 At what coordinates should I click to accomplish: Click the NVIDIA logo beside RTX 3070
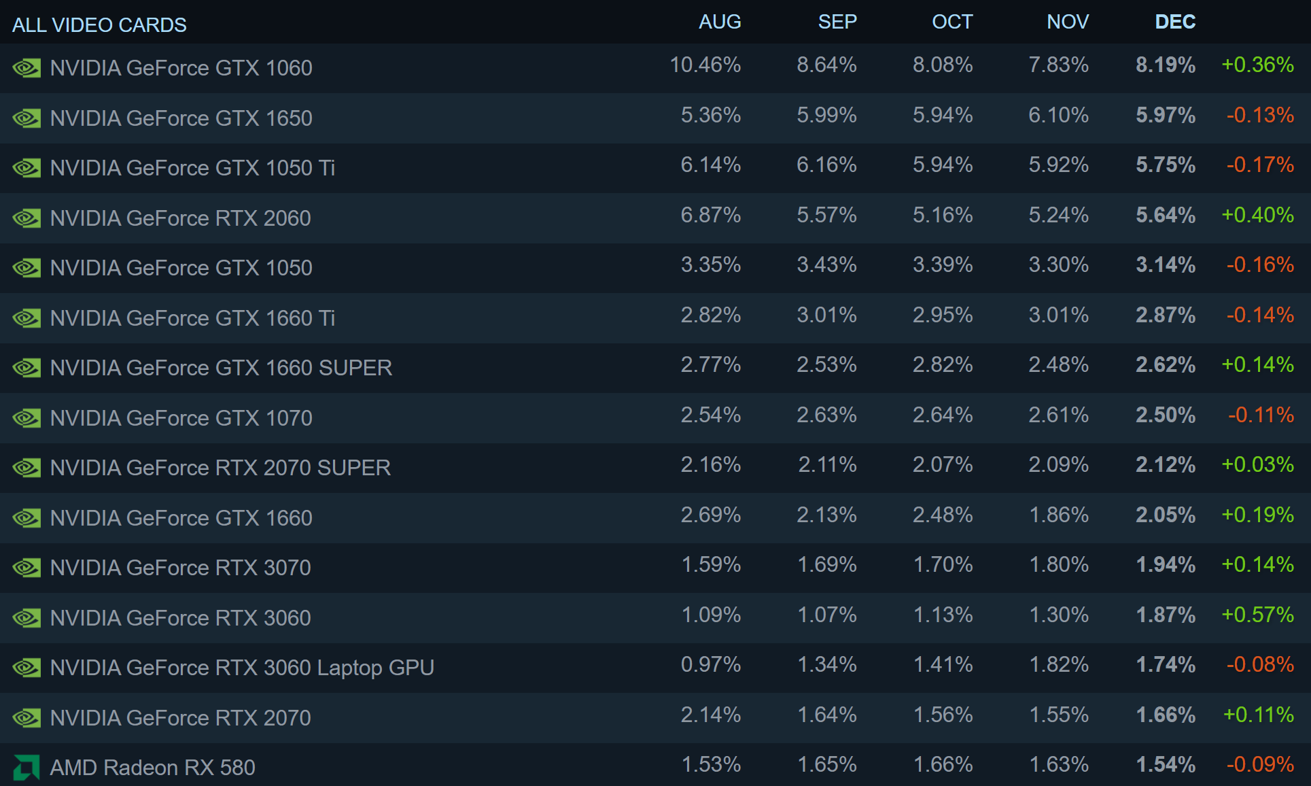(27, 568)
